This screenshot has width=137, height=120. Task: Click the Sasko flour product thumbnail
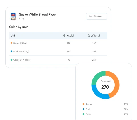click(13, 16)
